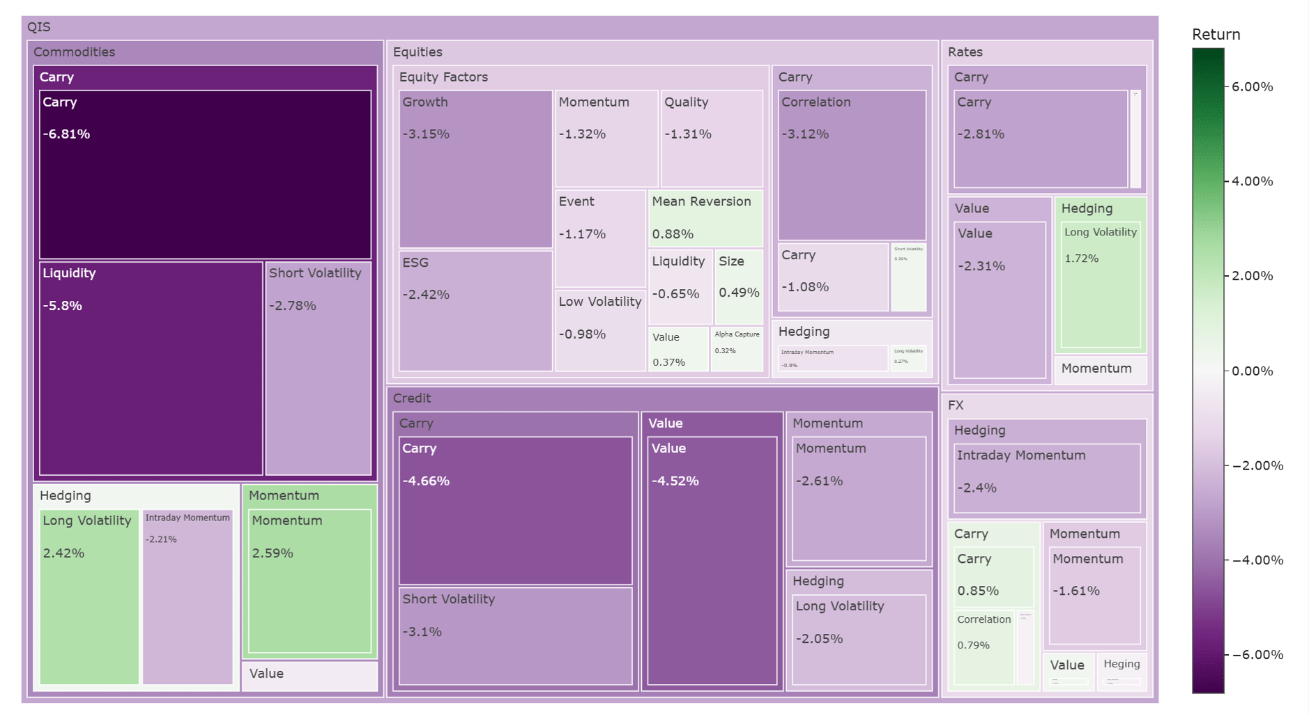1309x714 pixels.
Task: Select the Commodities Liquidity -5.8% tile
Action: (151, 368)
